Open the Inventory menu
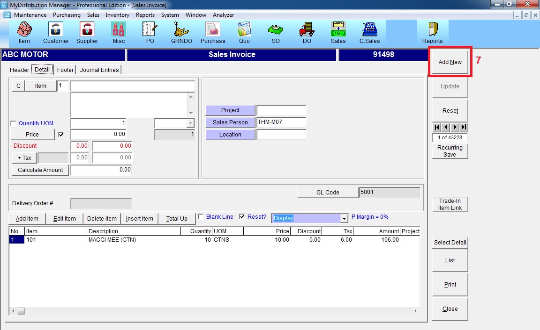540x330 pixels. 117,15
